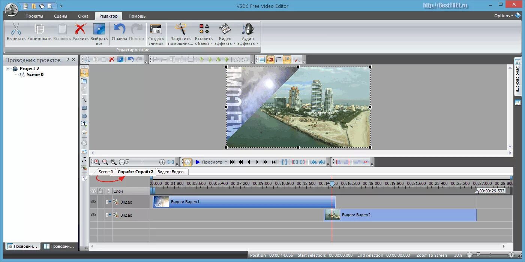The image size is (525, 262).
Task: Click the timeline zoom slider handle
Action: click(127, 162)
